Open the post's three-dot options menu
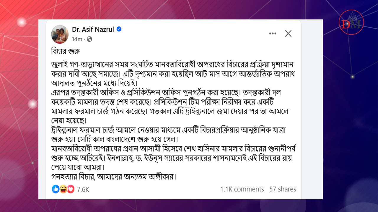This screenshot has height=212, width=378. coord(273,34)
